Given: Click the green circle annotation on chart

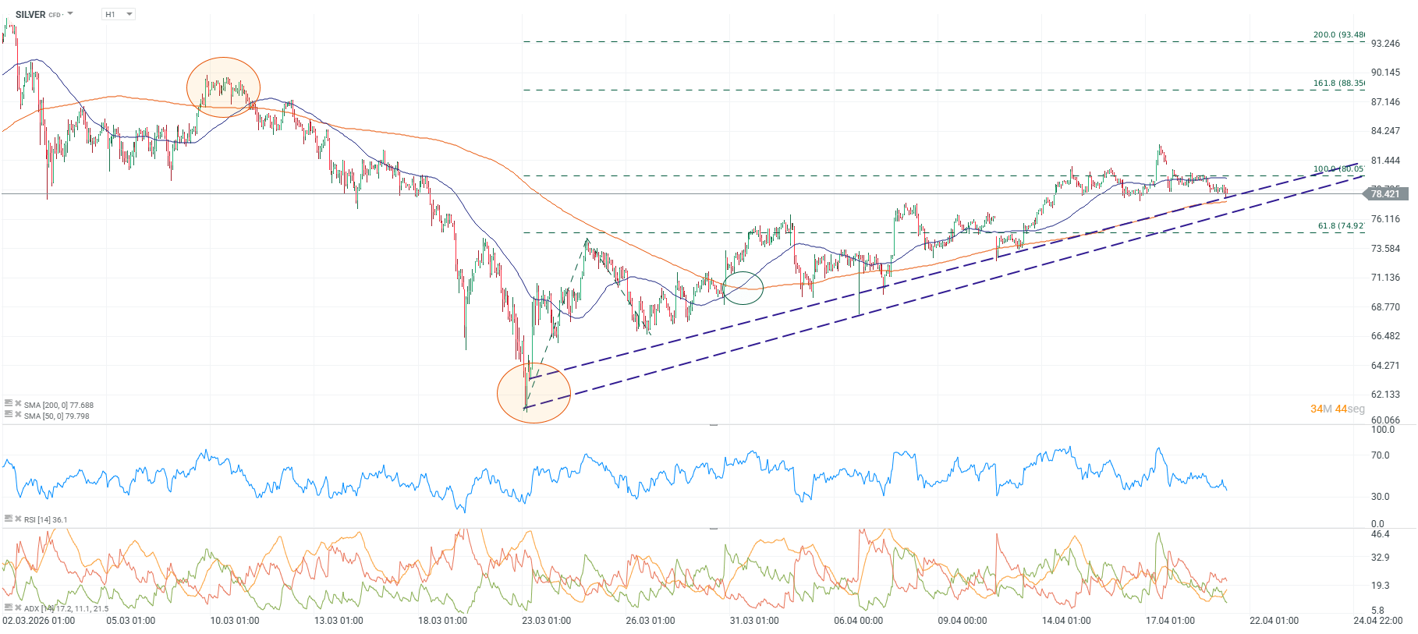Looking at the screenshot, I should pyautogui.click(x=743, y=288).
